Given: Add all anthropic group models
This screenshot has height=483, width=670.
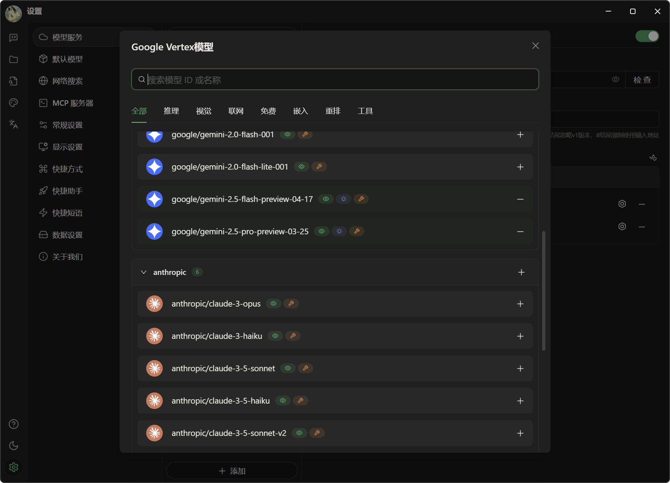Looking at the screenshot, I should (x=521, y=272).
